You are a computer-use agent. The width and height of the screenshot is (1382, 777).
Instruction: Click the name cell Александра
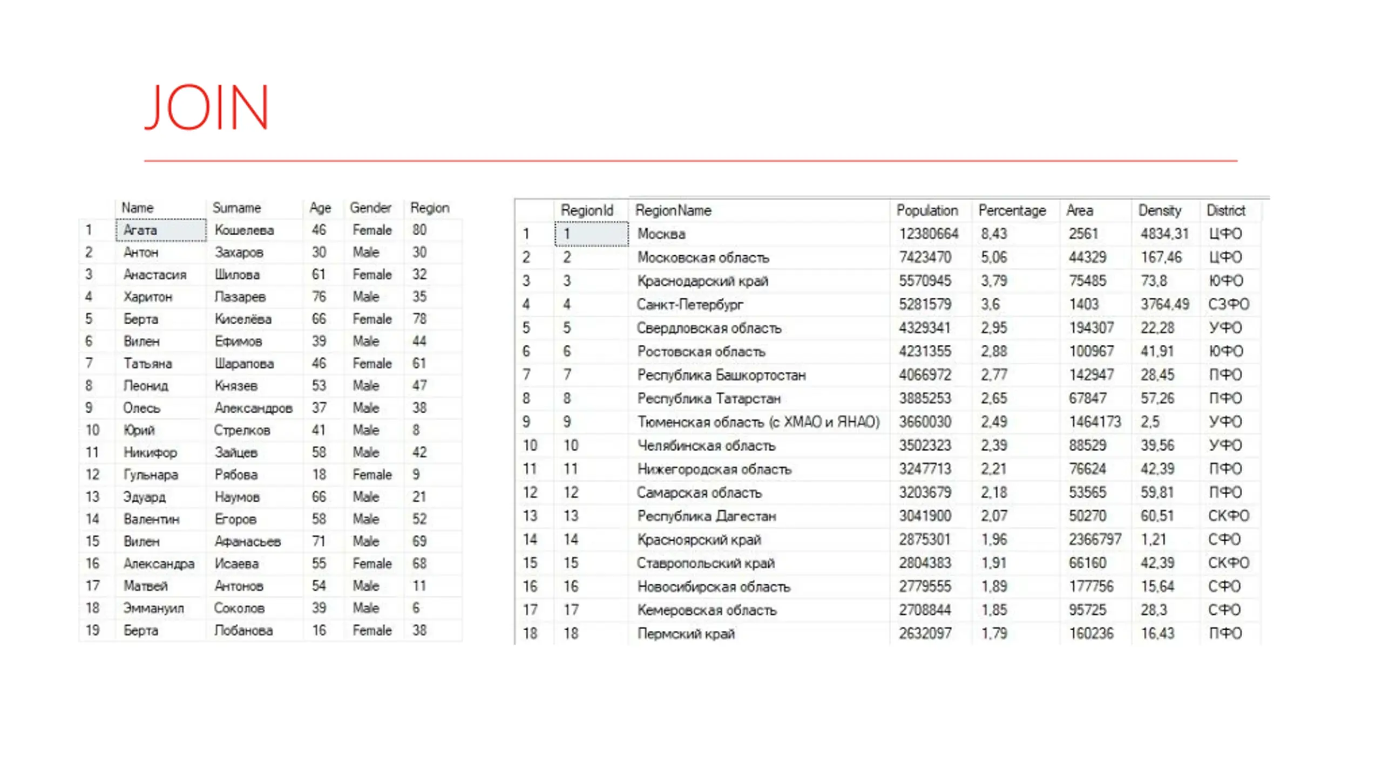(x=159, y=564)
